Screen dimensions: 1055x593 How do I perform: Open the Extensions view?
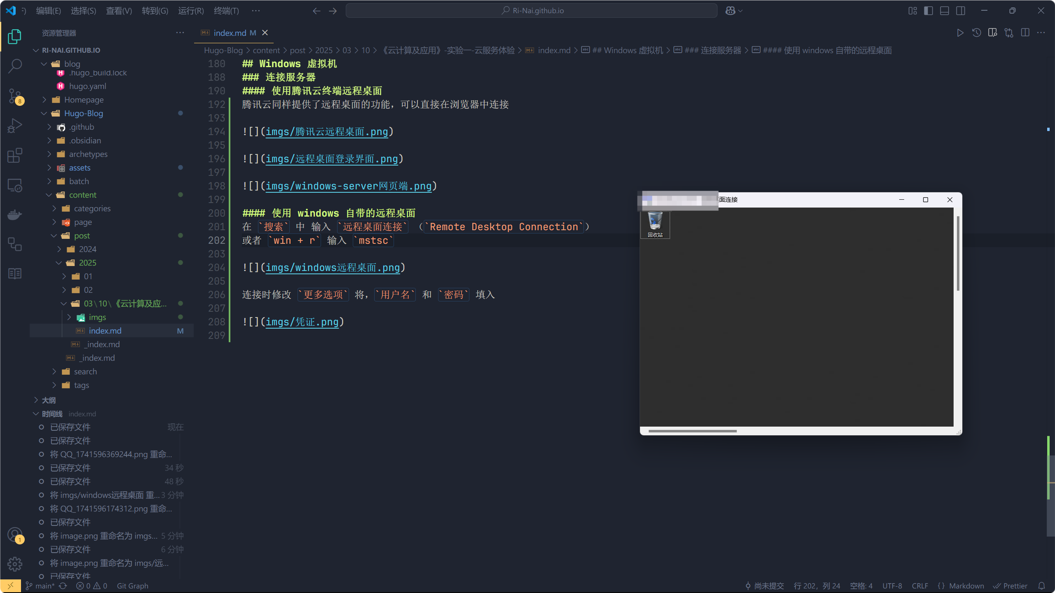(15, 156)
